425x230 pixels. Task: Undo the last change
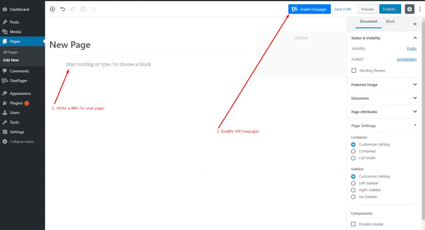coord(63,9)
